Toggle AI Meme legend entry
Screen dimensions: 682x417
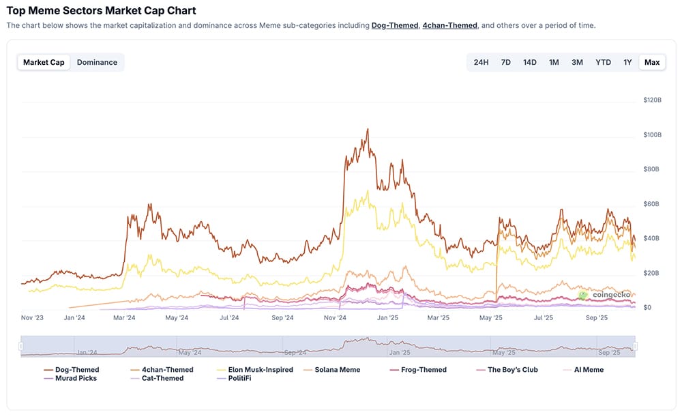coord(588,370)
